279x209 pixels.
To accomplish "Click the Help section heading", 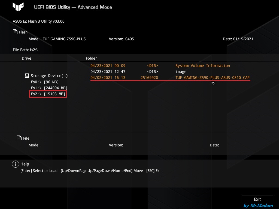I will [x=25, y=164].
